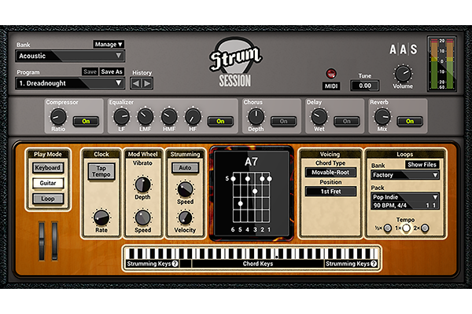Click the Chorus Depth knob
472x314 pixels.
(x=256, y=117)
